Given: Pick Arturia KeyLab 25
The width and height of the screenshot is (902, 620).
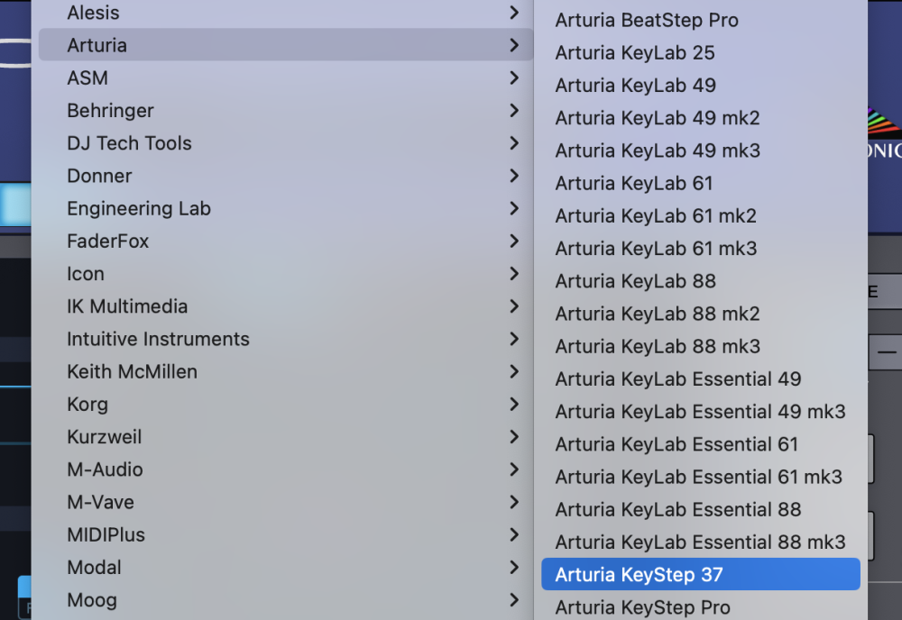Looking at the screenshot, I should (635, 52).
